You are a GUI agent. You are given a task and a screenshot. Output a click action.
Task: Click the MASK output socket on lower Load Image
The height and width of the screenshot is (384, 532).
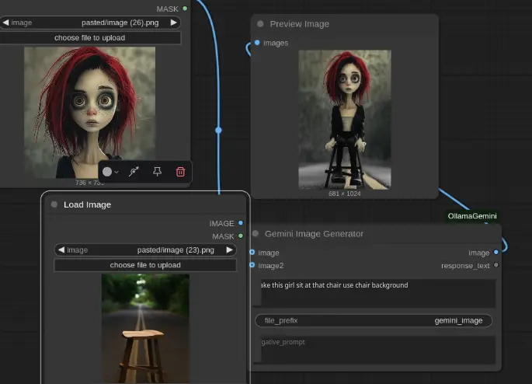coord(241,236)
